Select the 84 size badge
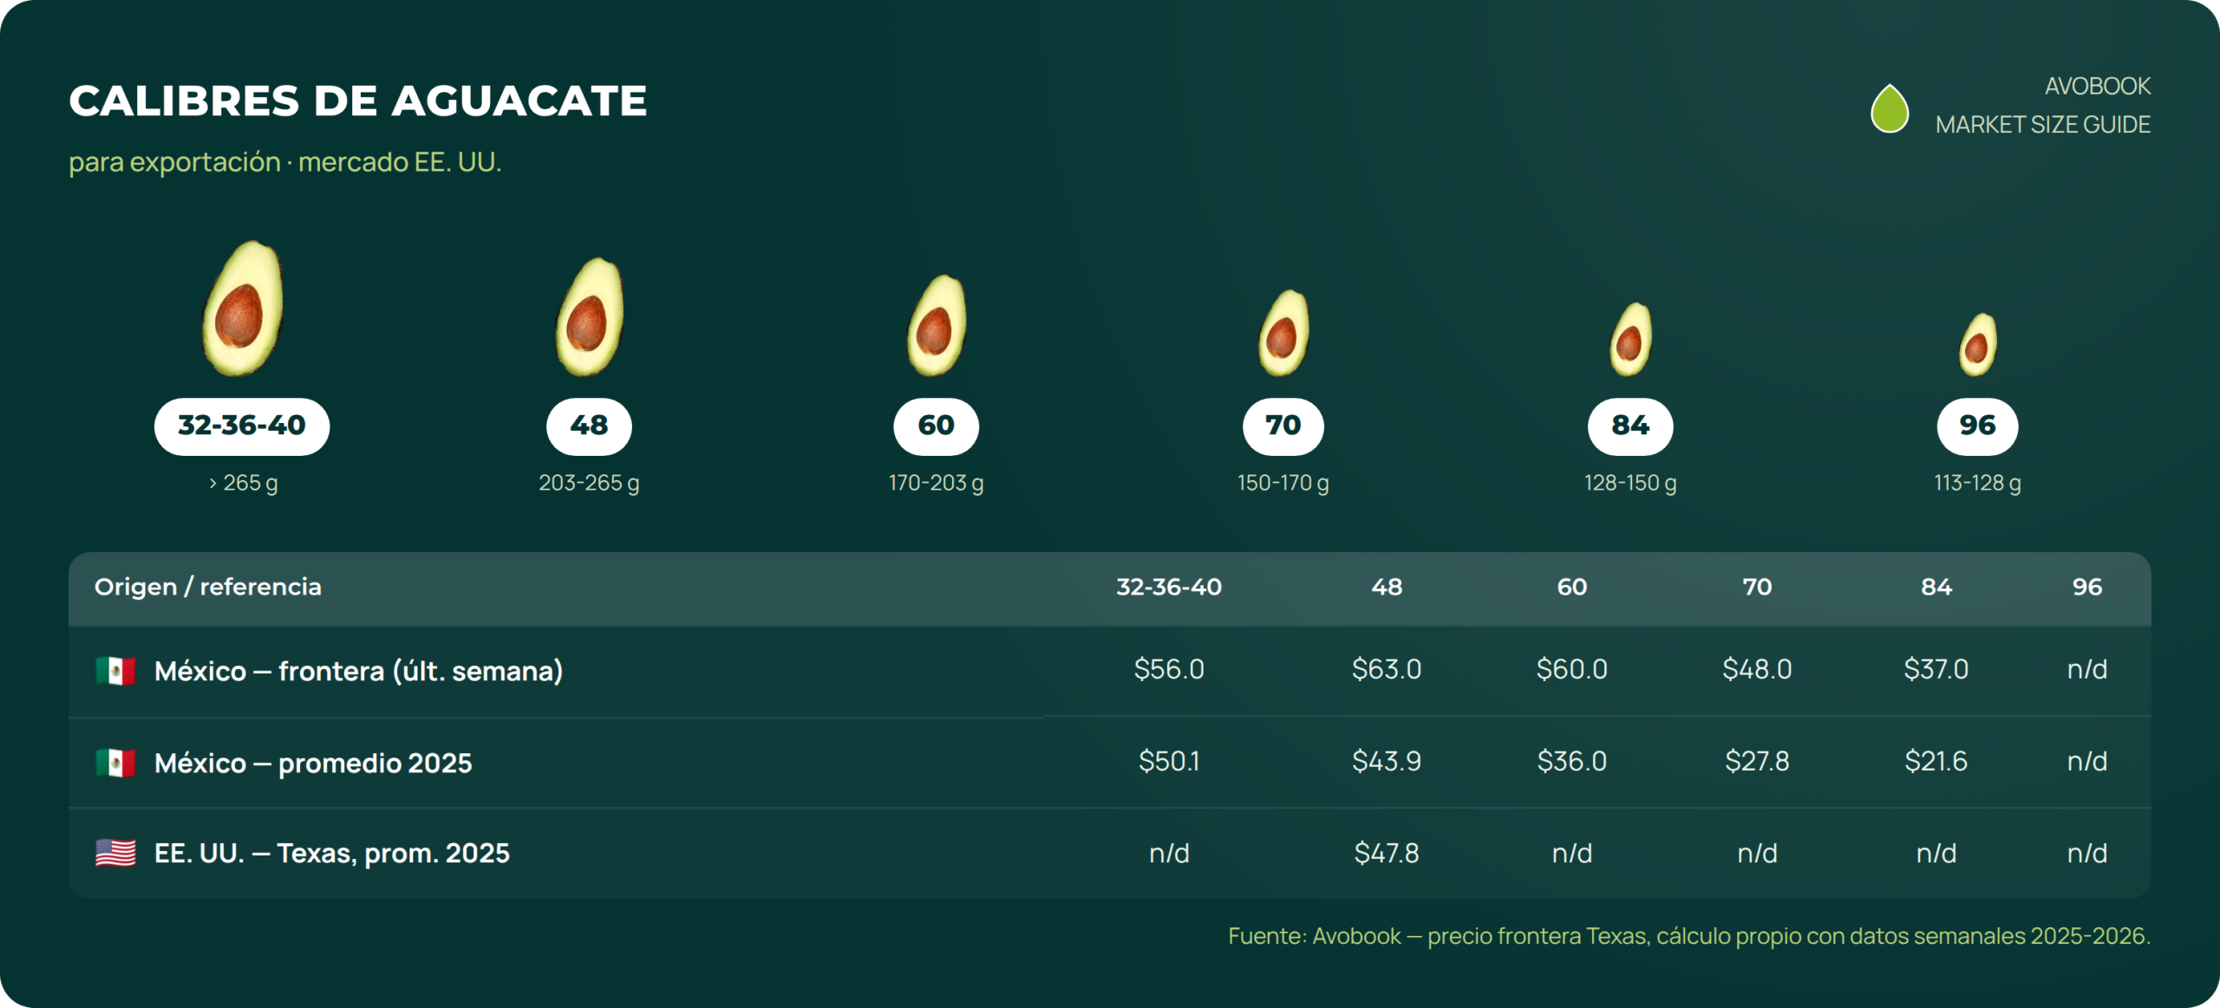 point(1630,426)
